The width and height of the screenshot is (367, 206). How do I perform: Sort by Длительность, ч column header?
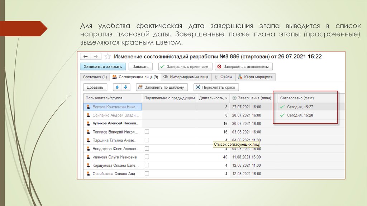tap(213, 98)
